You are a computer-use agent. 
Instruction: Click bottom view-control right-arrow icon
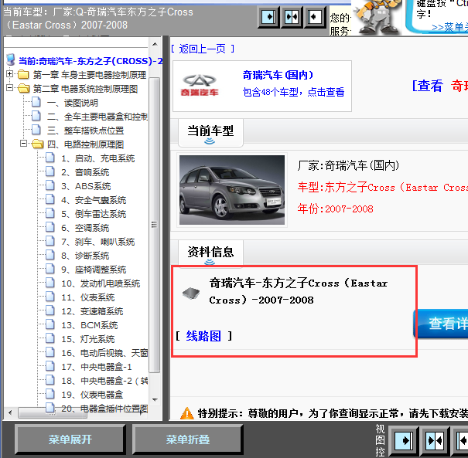pyautogui.click(x=404, y=441)
